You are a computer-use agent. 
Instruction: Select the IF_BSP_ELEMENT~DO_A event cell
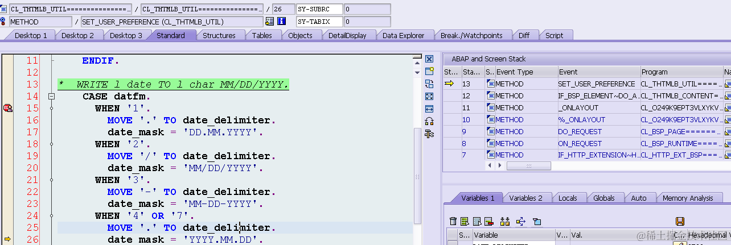coord(598,95)
